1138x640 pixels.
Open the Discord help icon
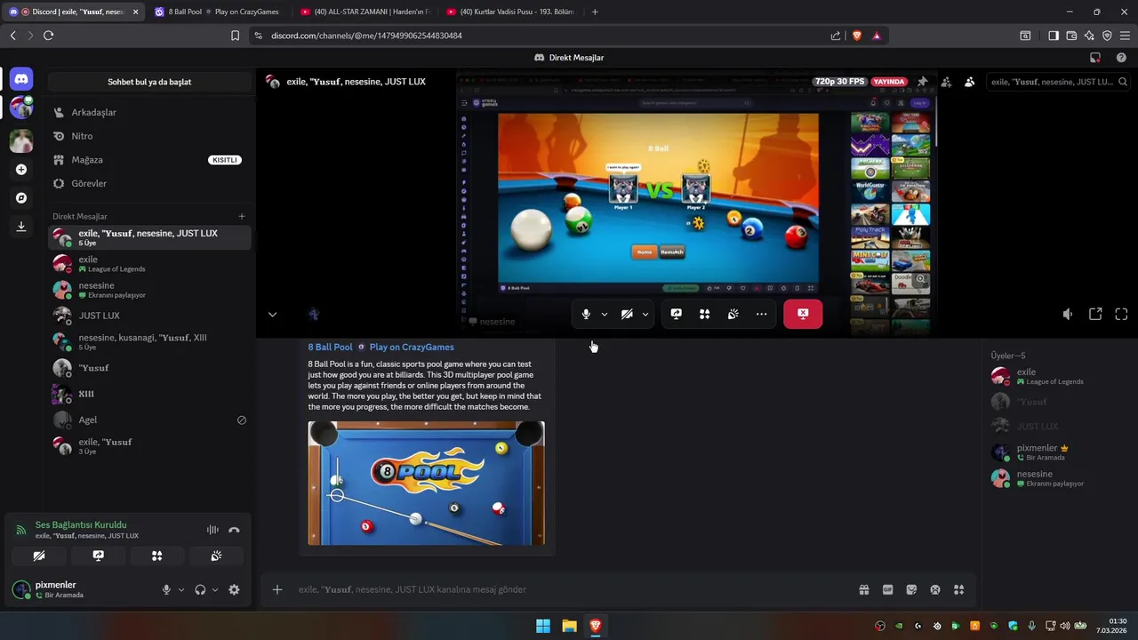(1121, 58)
